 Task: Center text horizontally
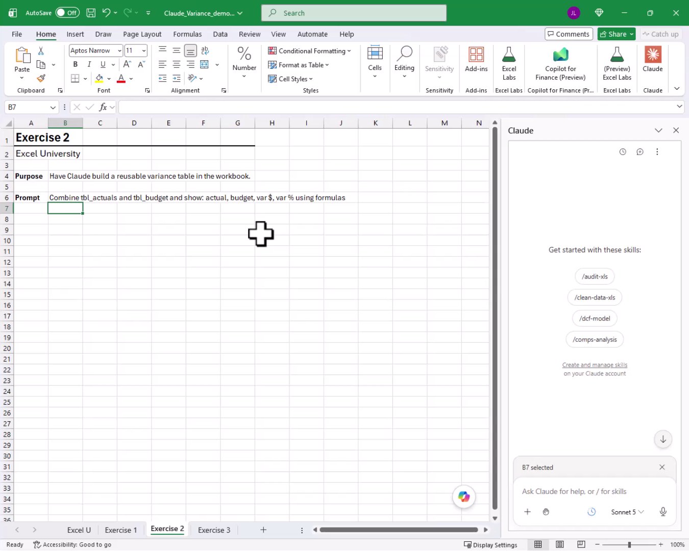(177, 64)
